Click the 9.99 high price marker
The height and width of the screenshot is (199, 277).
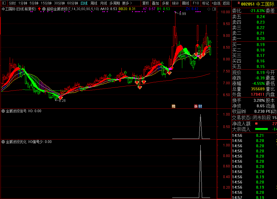(182, 14)
